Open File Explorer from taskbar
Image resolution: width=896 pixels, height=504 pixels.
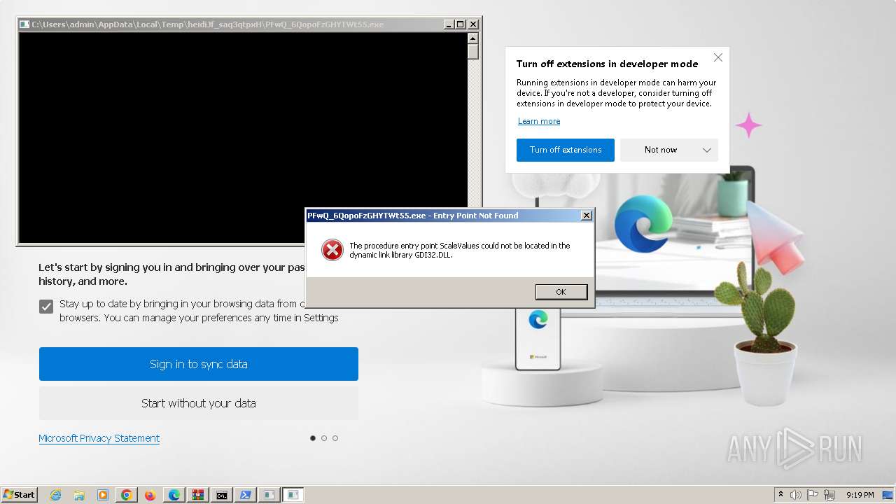point(79,495)
